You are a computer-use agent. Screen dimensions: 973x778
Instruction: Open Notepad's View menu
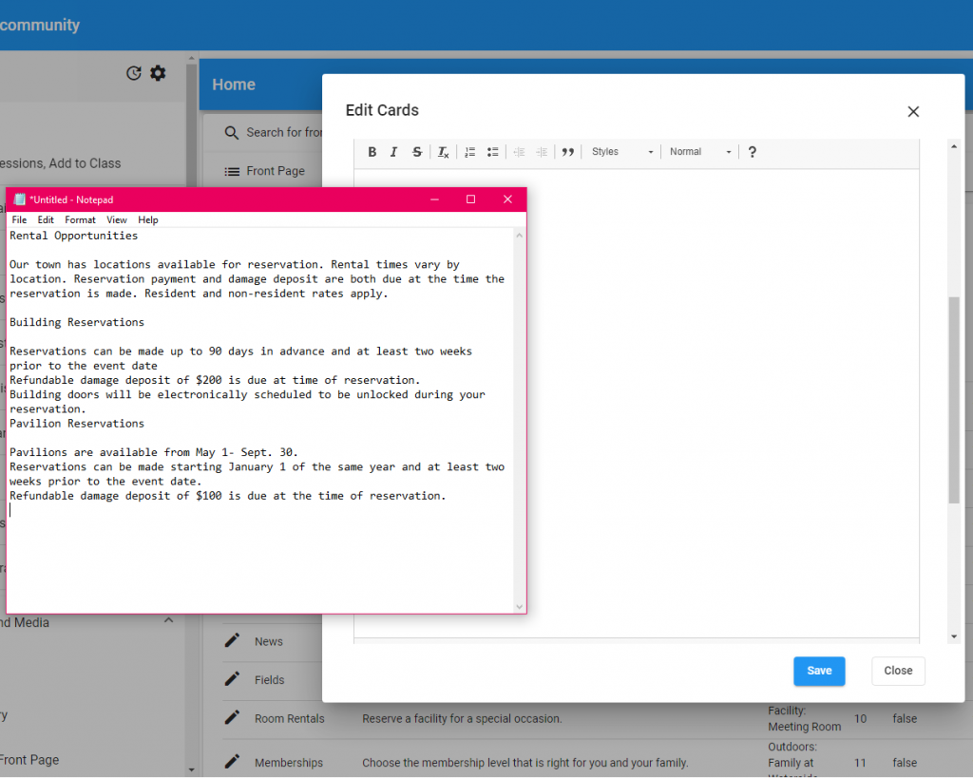pyautogui.click(x=116, y=219)
